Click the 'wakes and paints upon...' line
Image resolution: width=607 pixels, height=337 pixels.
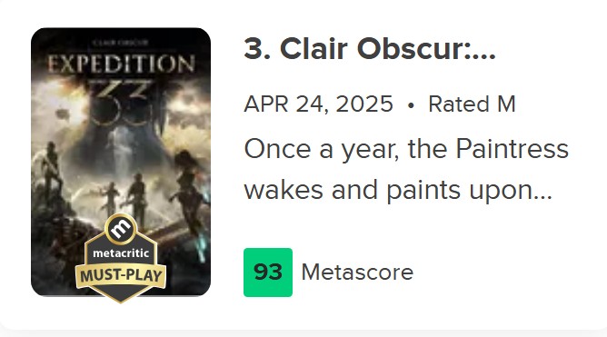pos(398,190)
